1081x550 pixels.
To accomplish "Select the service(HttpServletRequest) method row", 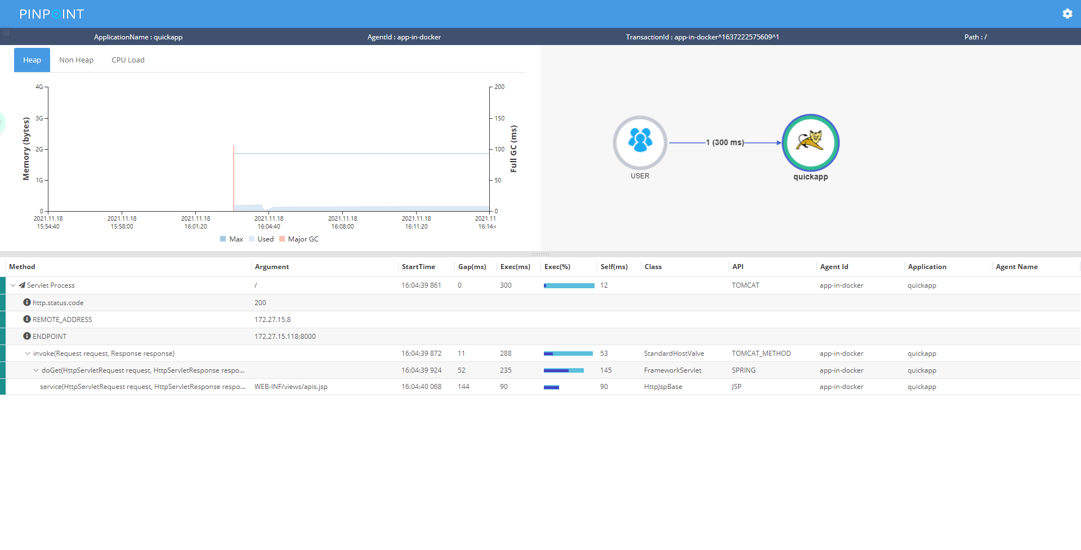I will pos(142,387).
